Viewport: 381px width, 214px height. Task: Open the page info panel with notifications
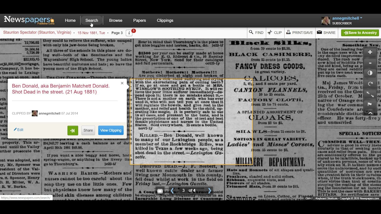(129, 33)
